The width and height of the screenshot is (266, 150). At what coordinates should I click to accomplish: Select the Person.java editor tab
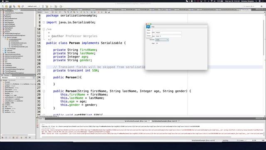point(246,10)
